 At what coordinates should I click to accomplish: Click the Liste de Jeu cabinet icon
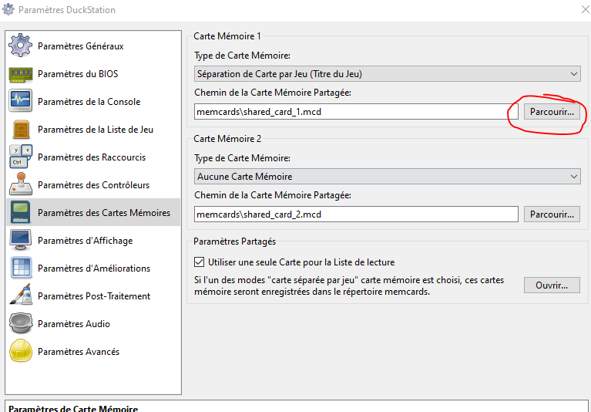pos(21,130)
